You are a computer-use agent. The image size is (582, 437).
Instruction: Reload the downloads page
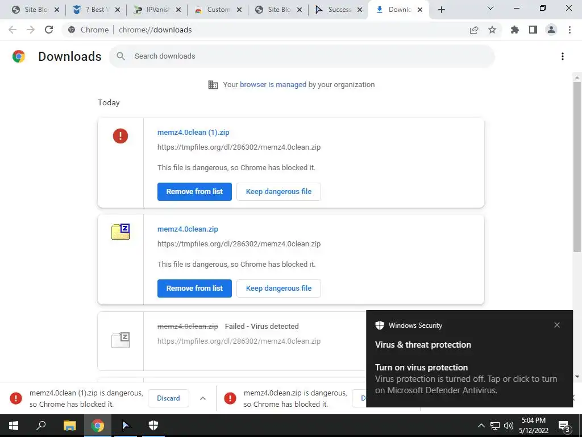coord(49,30)
